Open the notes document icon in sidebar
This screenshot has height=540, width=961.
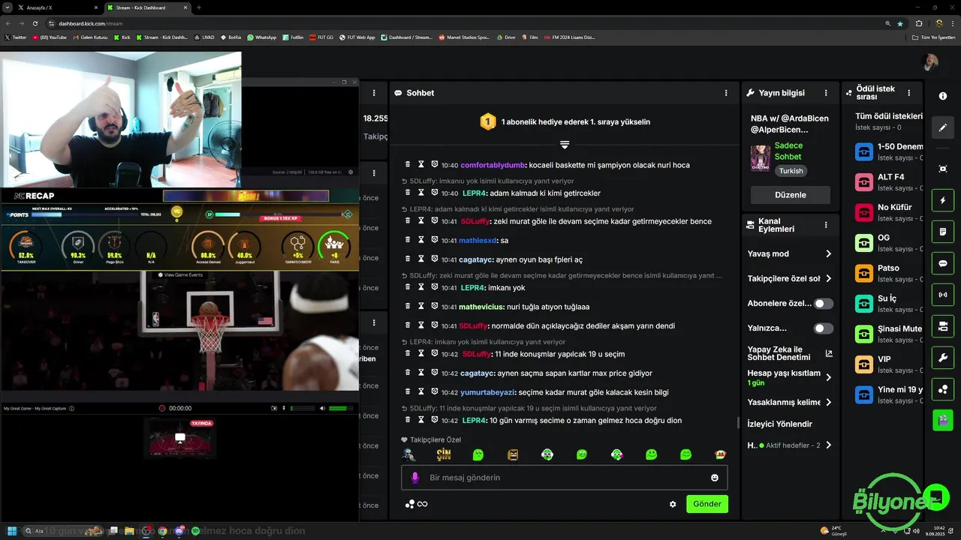click(943, 232)
